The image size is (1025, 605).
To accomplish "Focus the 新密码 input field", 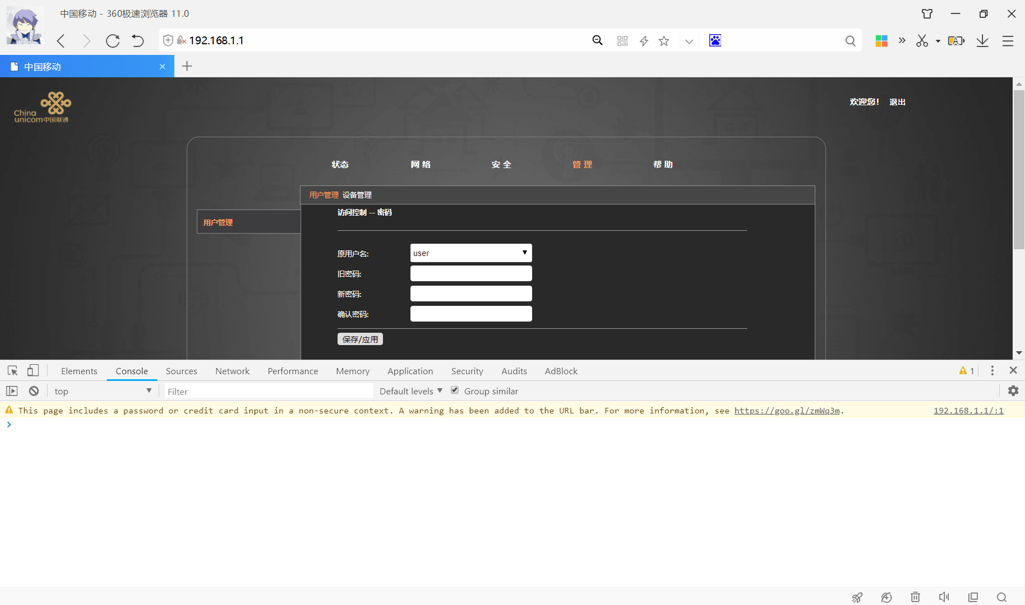I will click(x=471, y=294).
